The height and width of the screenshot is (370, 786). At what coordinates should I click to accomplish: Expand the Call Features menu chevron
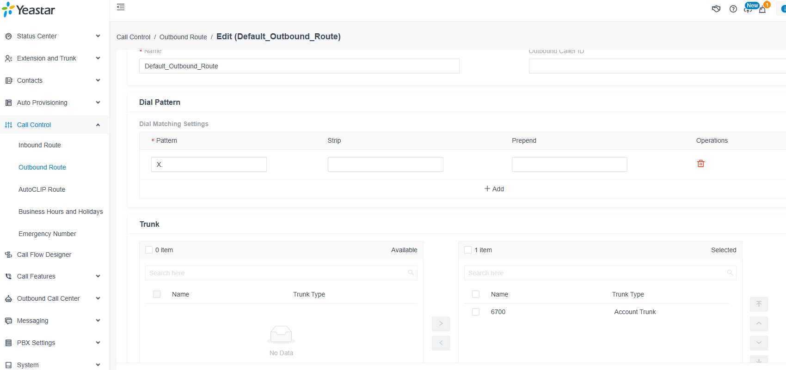pyautogui.click(x=98, y=276)
